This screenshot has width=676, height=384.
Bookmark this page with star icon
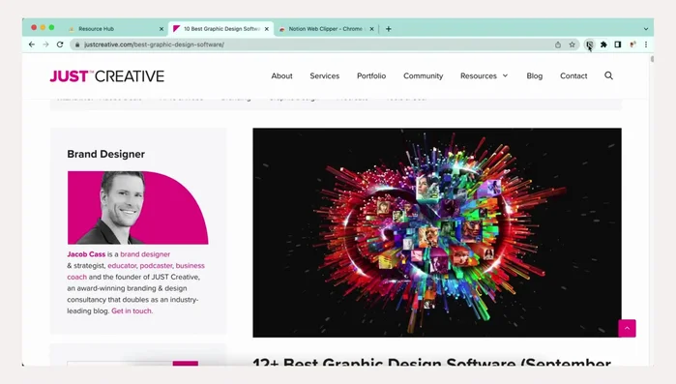pyautogui.click(x=573, y=44)
